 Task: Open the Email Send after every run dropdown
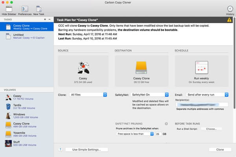pos(207,95)
